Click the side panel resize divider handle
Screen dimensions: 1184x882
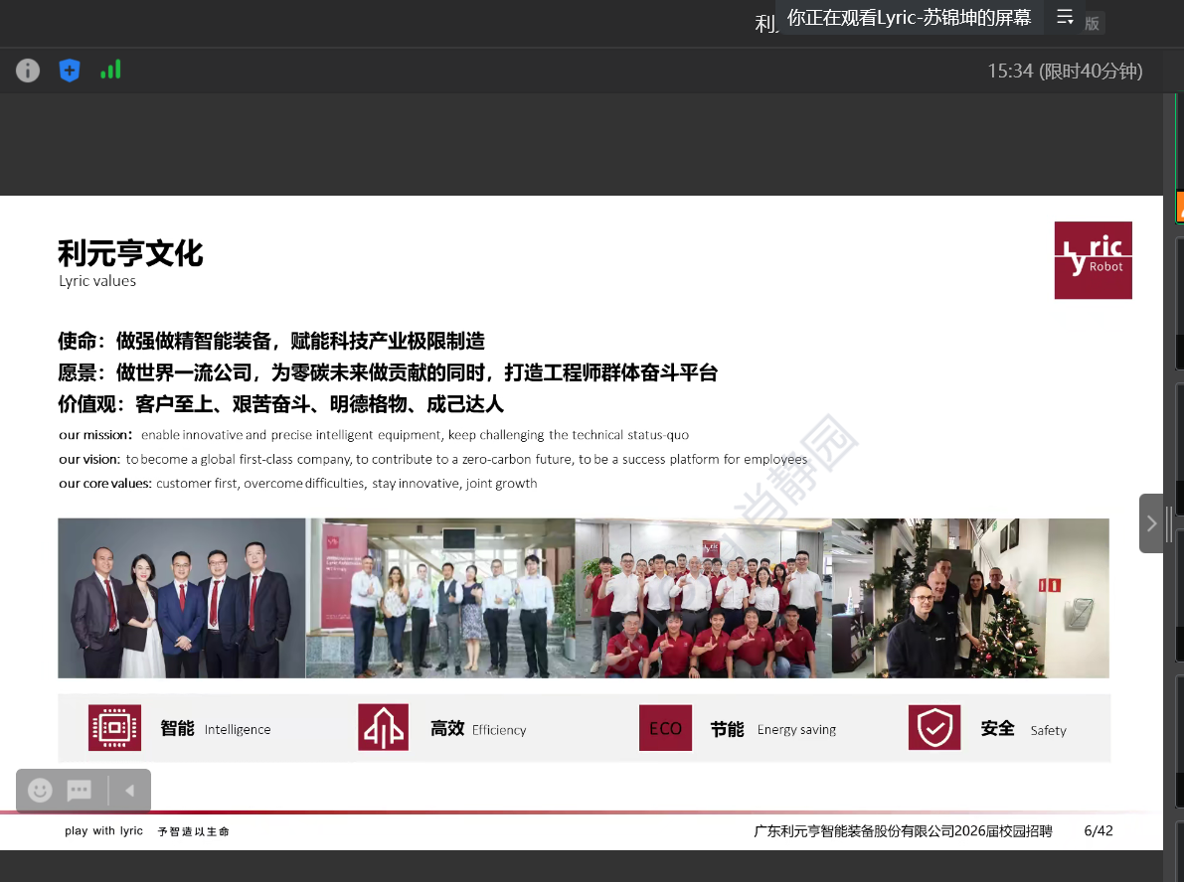(1169, 523)
